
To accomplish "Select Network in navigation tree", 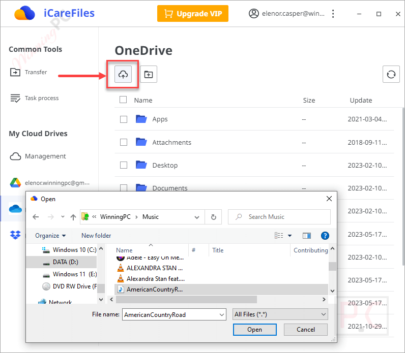I will [55, 302].
